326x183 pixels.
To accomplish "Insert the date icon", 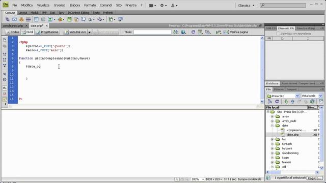I will (x=69, y=19).
